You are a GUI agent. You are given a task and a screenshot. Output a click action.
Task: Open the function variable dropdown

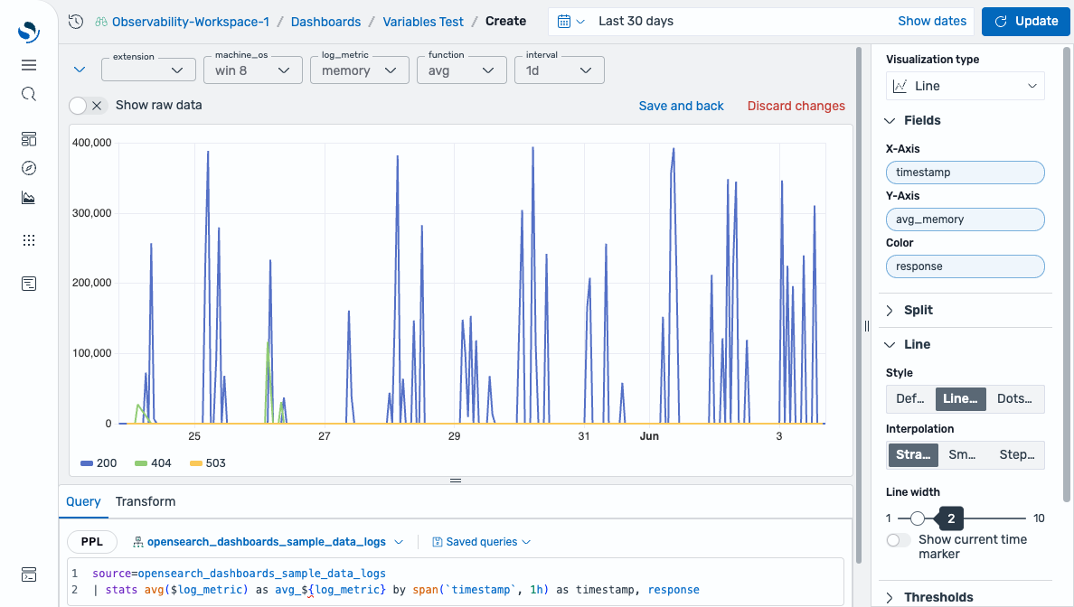(x=462, y=70)
